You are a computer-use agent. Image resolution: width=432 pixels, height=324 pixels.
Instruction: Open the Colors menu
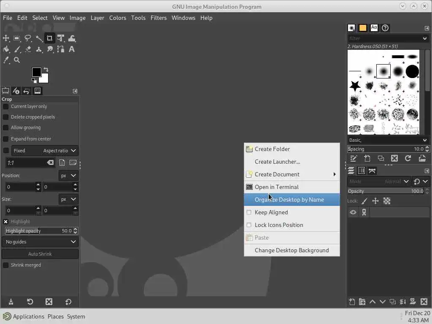[118, 18]
